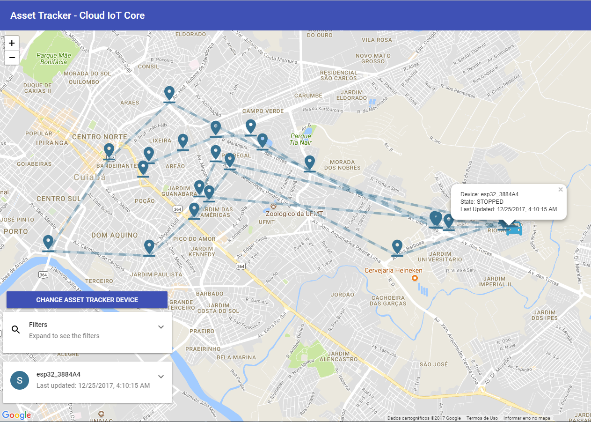Image resolution: width=591 pixels, height=422 pixels.
Task: Click the map pin near Porto river
Action: 48,242
